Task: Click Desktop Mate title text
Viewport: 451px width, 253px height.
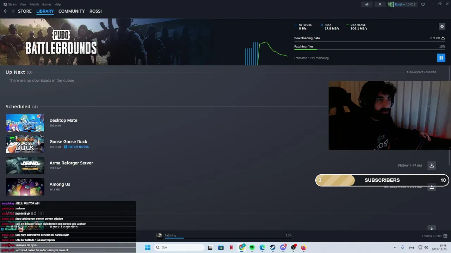Action: pos(63,121)
